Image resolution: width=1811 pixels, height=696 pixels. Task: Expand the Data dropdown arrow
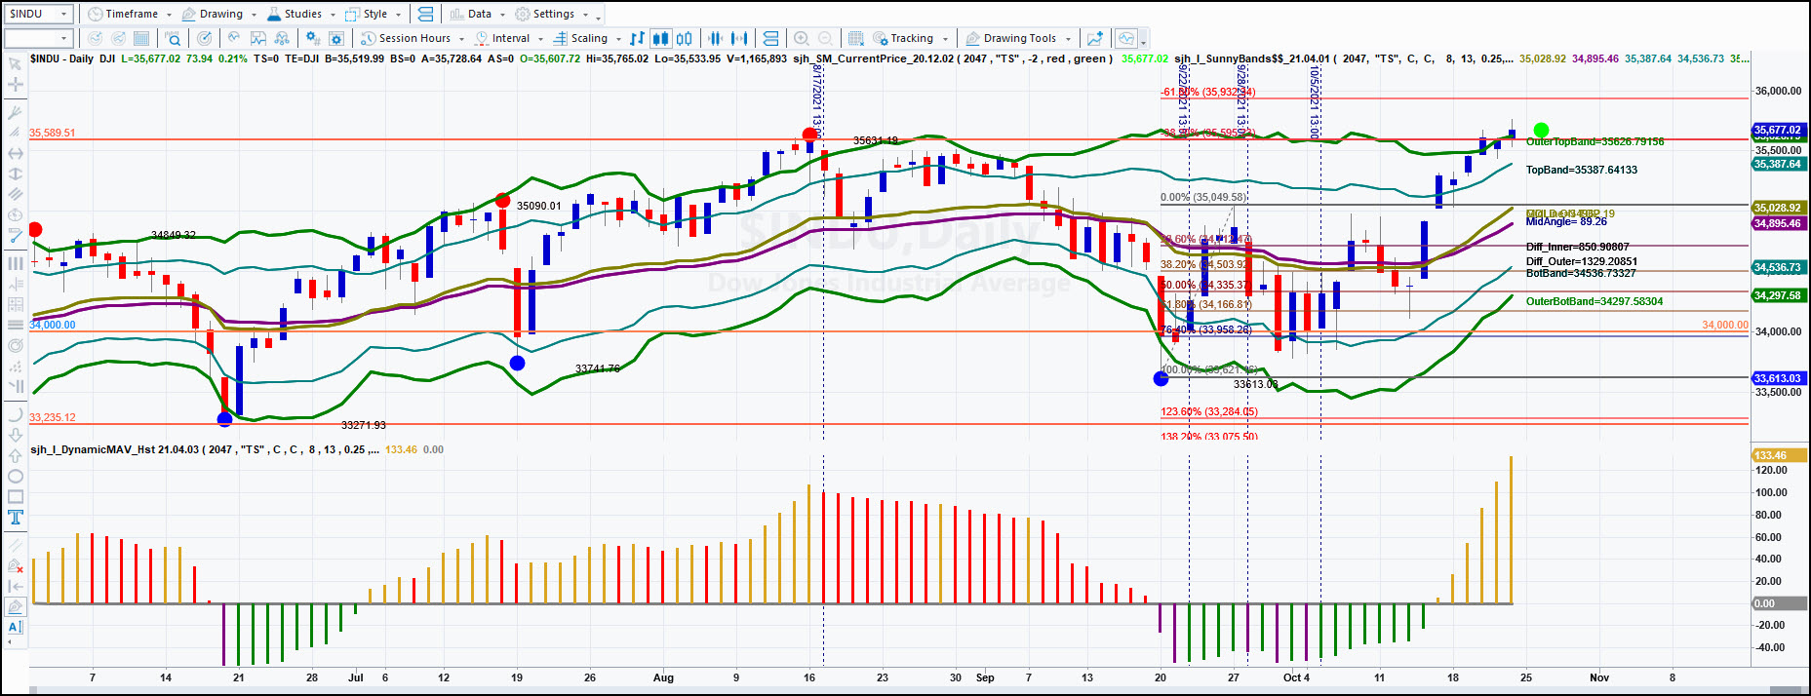coord(502,15)
